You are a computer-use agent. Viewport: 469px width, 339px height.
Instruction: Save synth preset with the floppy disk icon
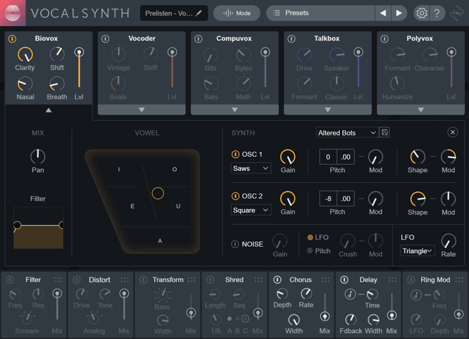click(385, 132)
